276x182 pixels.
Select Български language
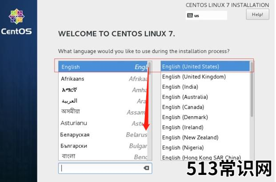pos(103,146)
